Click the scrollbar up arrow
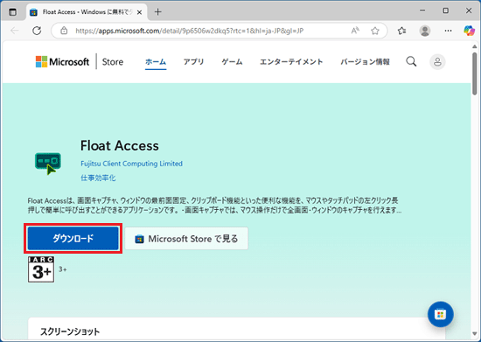 point(475,46)
